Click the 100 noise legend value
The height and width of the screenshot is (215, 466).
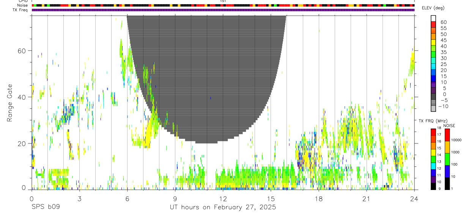click(x=455, y=164)
